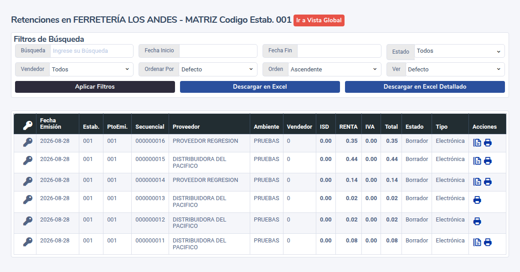Open the document icon for retention 000000016
The width and height of the screenshot is (520, 272).
tap(477, 143)
